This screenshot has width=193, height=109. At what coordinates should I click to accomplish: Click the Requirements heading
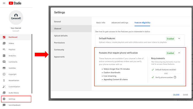(x=158, y=58)
